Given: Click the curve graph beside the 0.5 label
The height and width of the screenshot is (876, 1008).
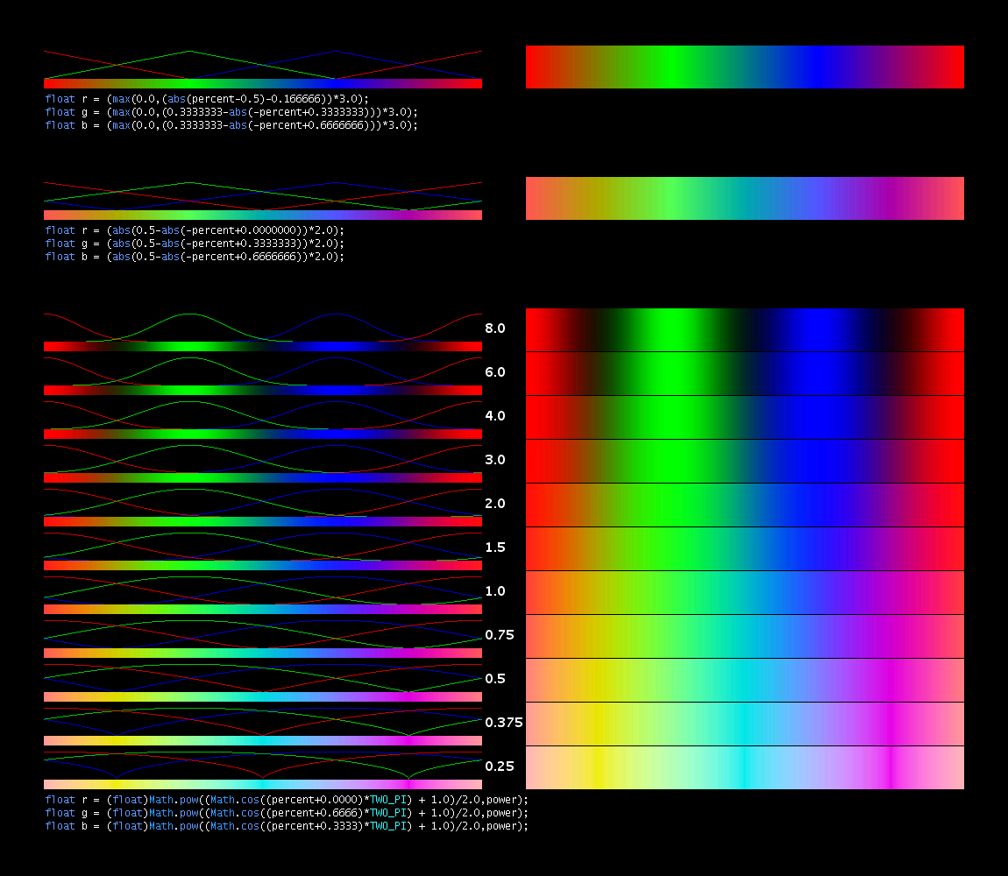Looking at the screenshot, I should tap(262, 677).
